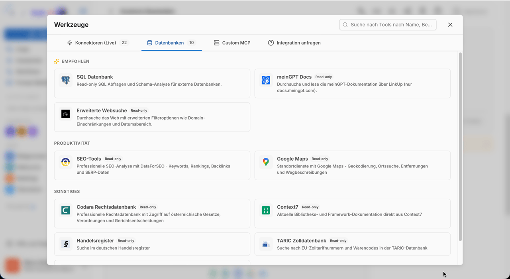
Task: Click the TARIC Zolldatenbank icon
Action: click(x=266, y=244)
